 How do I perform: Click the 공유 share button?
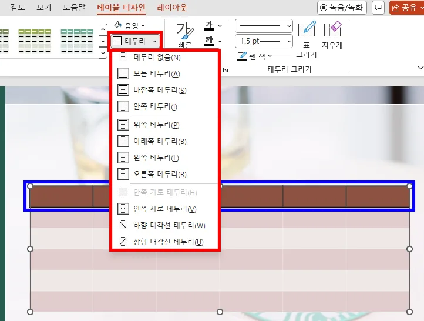coord(407,8)
